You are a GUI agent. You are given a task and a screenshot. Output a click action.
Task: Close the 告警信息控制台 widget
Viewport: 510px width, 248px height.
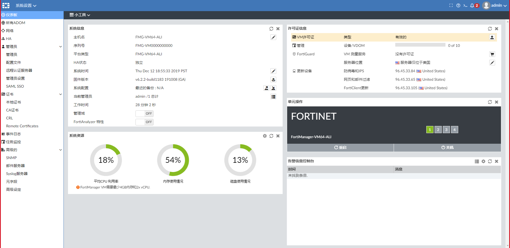(496, 161)
